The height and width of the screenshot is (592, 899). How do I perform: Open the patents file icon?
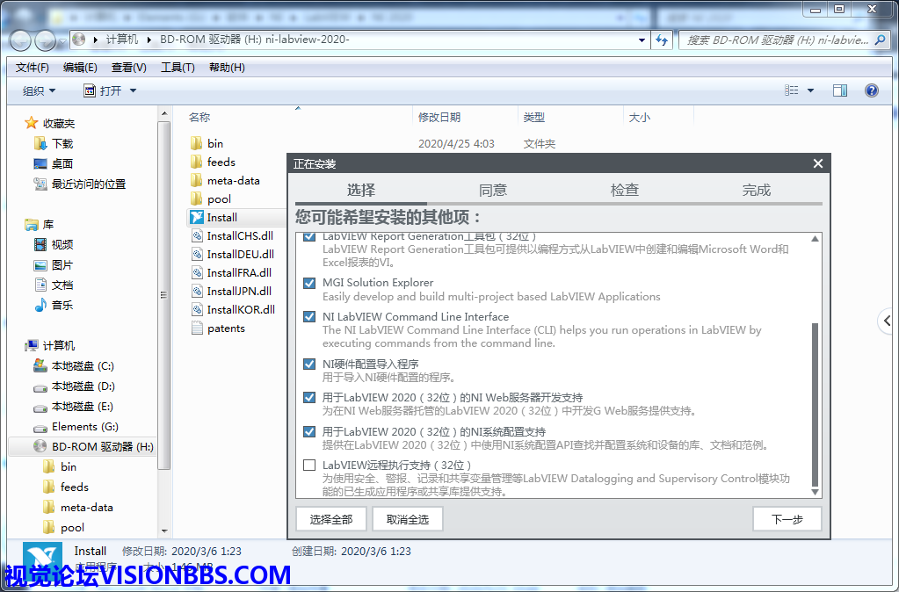pos(197,328)
